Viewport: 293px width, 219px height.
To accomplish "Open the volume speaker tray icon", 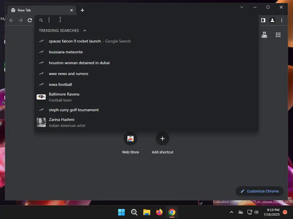I will tap(256, 212).
